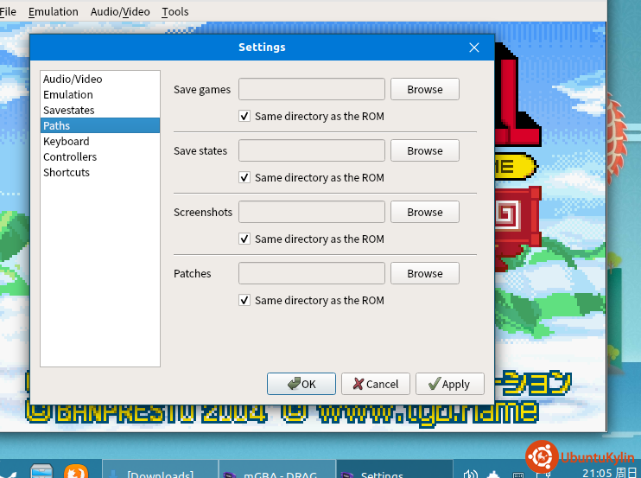Select Savestates settings category
This screenshot has width=641, height=478.
(x=100, y=110)
